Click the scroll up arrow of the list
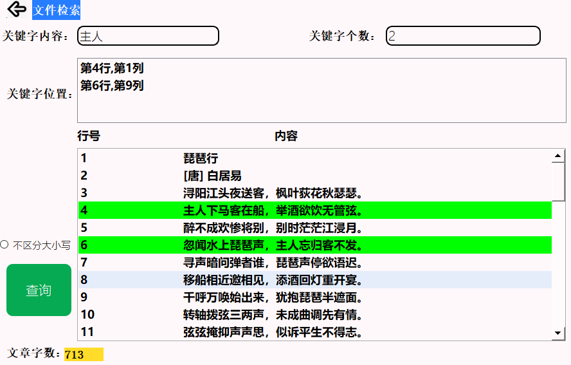The width and height of the screenshot is (571, 365). 559,156
